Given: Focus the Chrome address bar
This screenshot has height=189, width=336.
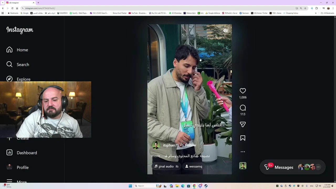Looking at the screenshot, I should [x=157, y=8].
